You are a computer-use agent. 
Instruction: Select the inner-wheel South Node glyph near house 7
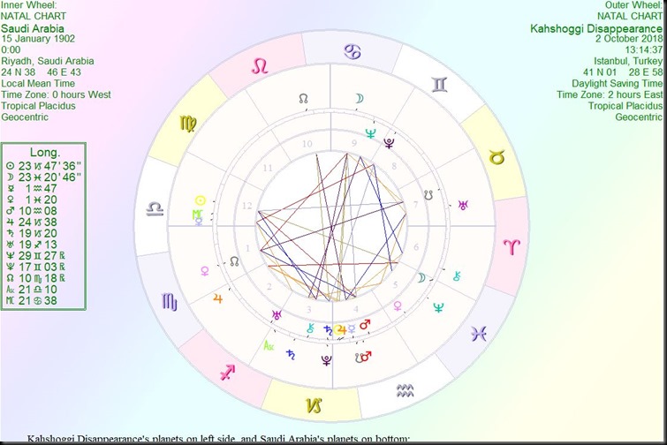pos(428,195)
